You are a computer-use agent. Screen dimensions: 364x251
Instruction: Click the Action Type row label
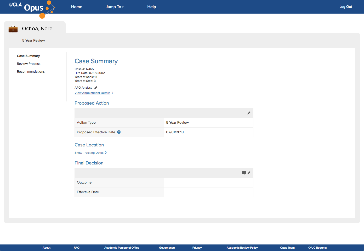click(86, 123)
